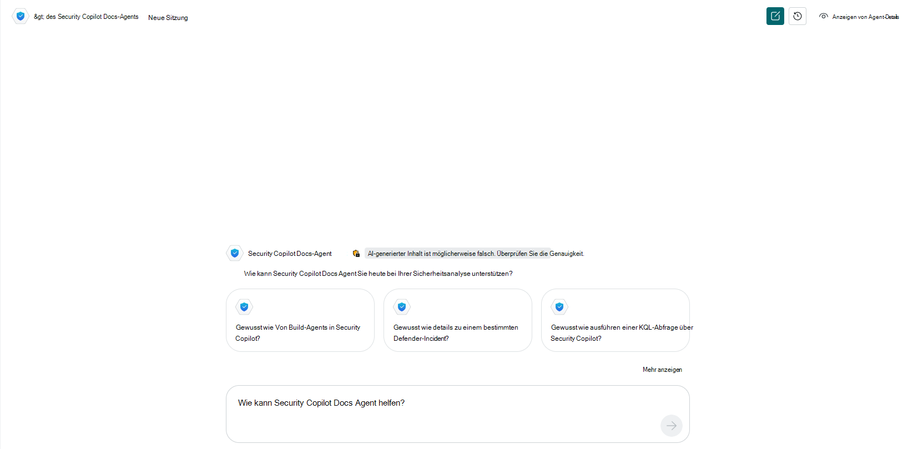Viewport: 903px width, 449px height.
Task: Choose the 'Build-Agents in Security Copilot' suggestion card
Action: 300,320
